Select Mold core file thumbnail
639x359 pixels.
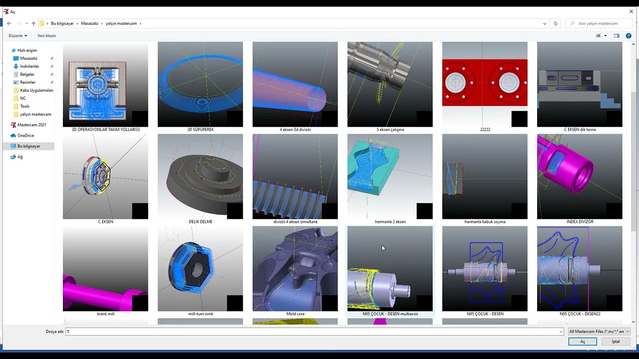point(295,269)
